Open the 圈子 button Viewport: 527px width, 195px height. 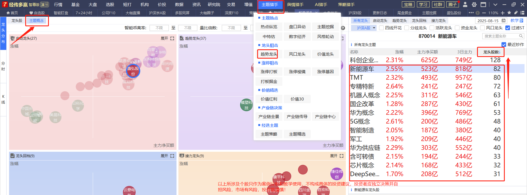tap(453, 4)
